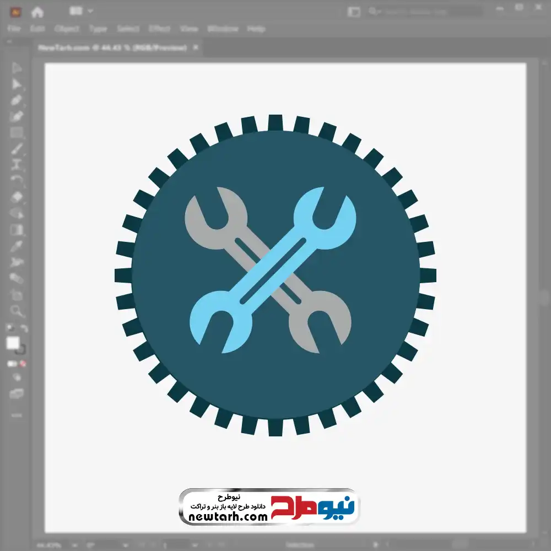Viewport: 551px width, 551px height.
Task: Swap fill and stroke colors arrow
Action: [x=24, y=328]
